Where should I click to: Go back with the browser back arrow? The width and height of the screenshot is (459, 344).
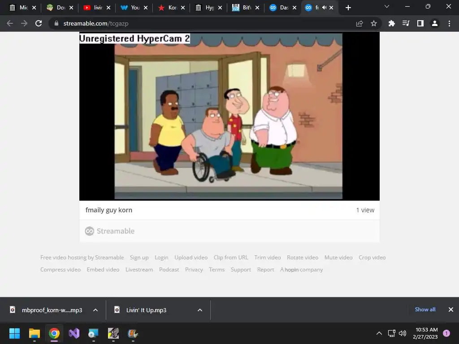pyautogui.click(x=10, y=23)
